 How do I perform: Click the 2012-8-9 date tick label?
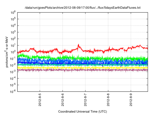131,100
